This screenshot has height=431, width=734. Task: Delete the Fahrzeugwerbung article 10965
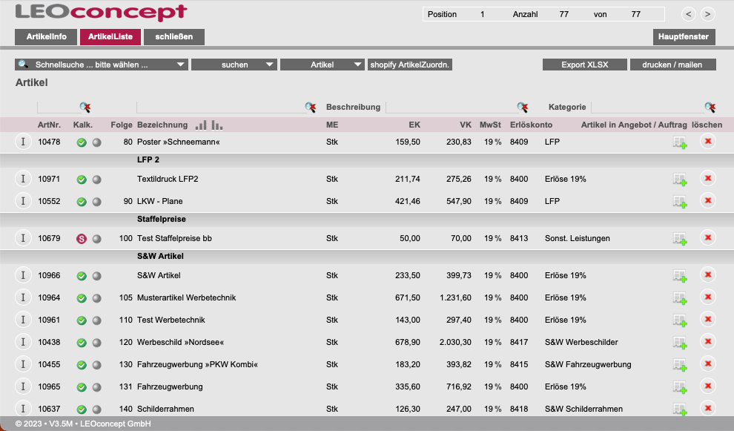[x=707, y=386]
